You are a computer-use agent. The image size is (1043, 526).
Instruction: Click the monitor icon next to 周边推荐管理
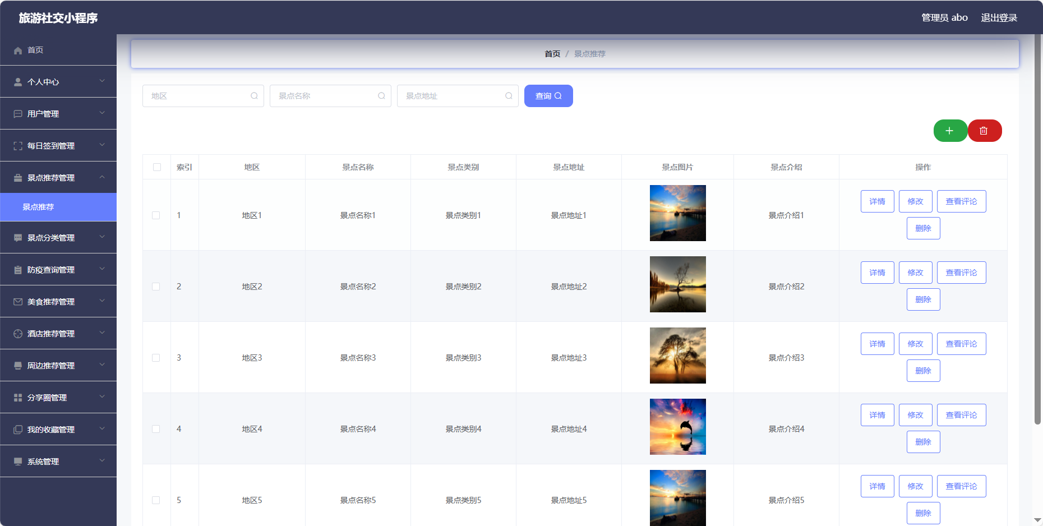tap(18, 366)
